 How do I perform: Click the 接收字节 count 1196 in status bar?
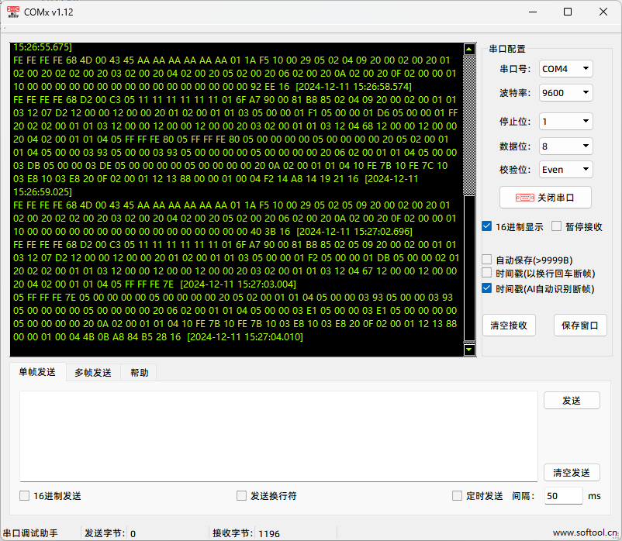click(x=269, y=533)
